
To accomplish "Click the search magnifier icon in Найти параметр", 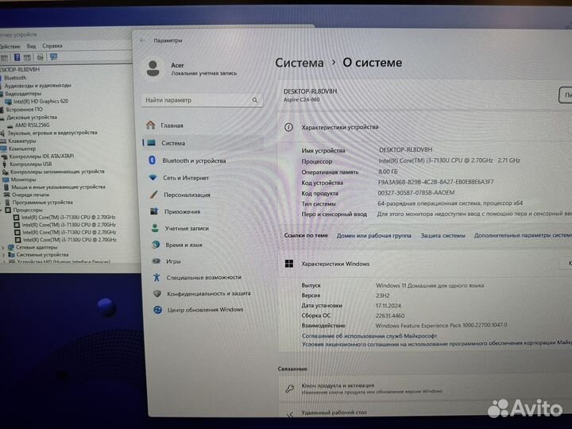I will [x=255, y=100].
